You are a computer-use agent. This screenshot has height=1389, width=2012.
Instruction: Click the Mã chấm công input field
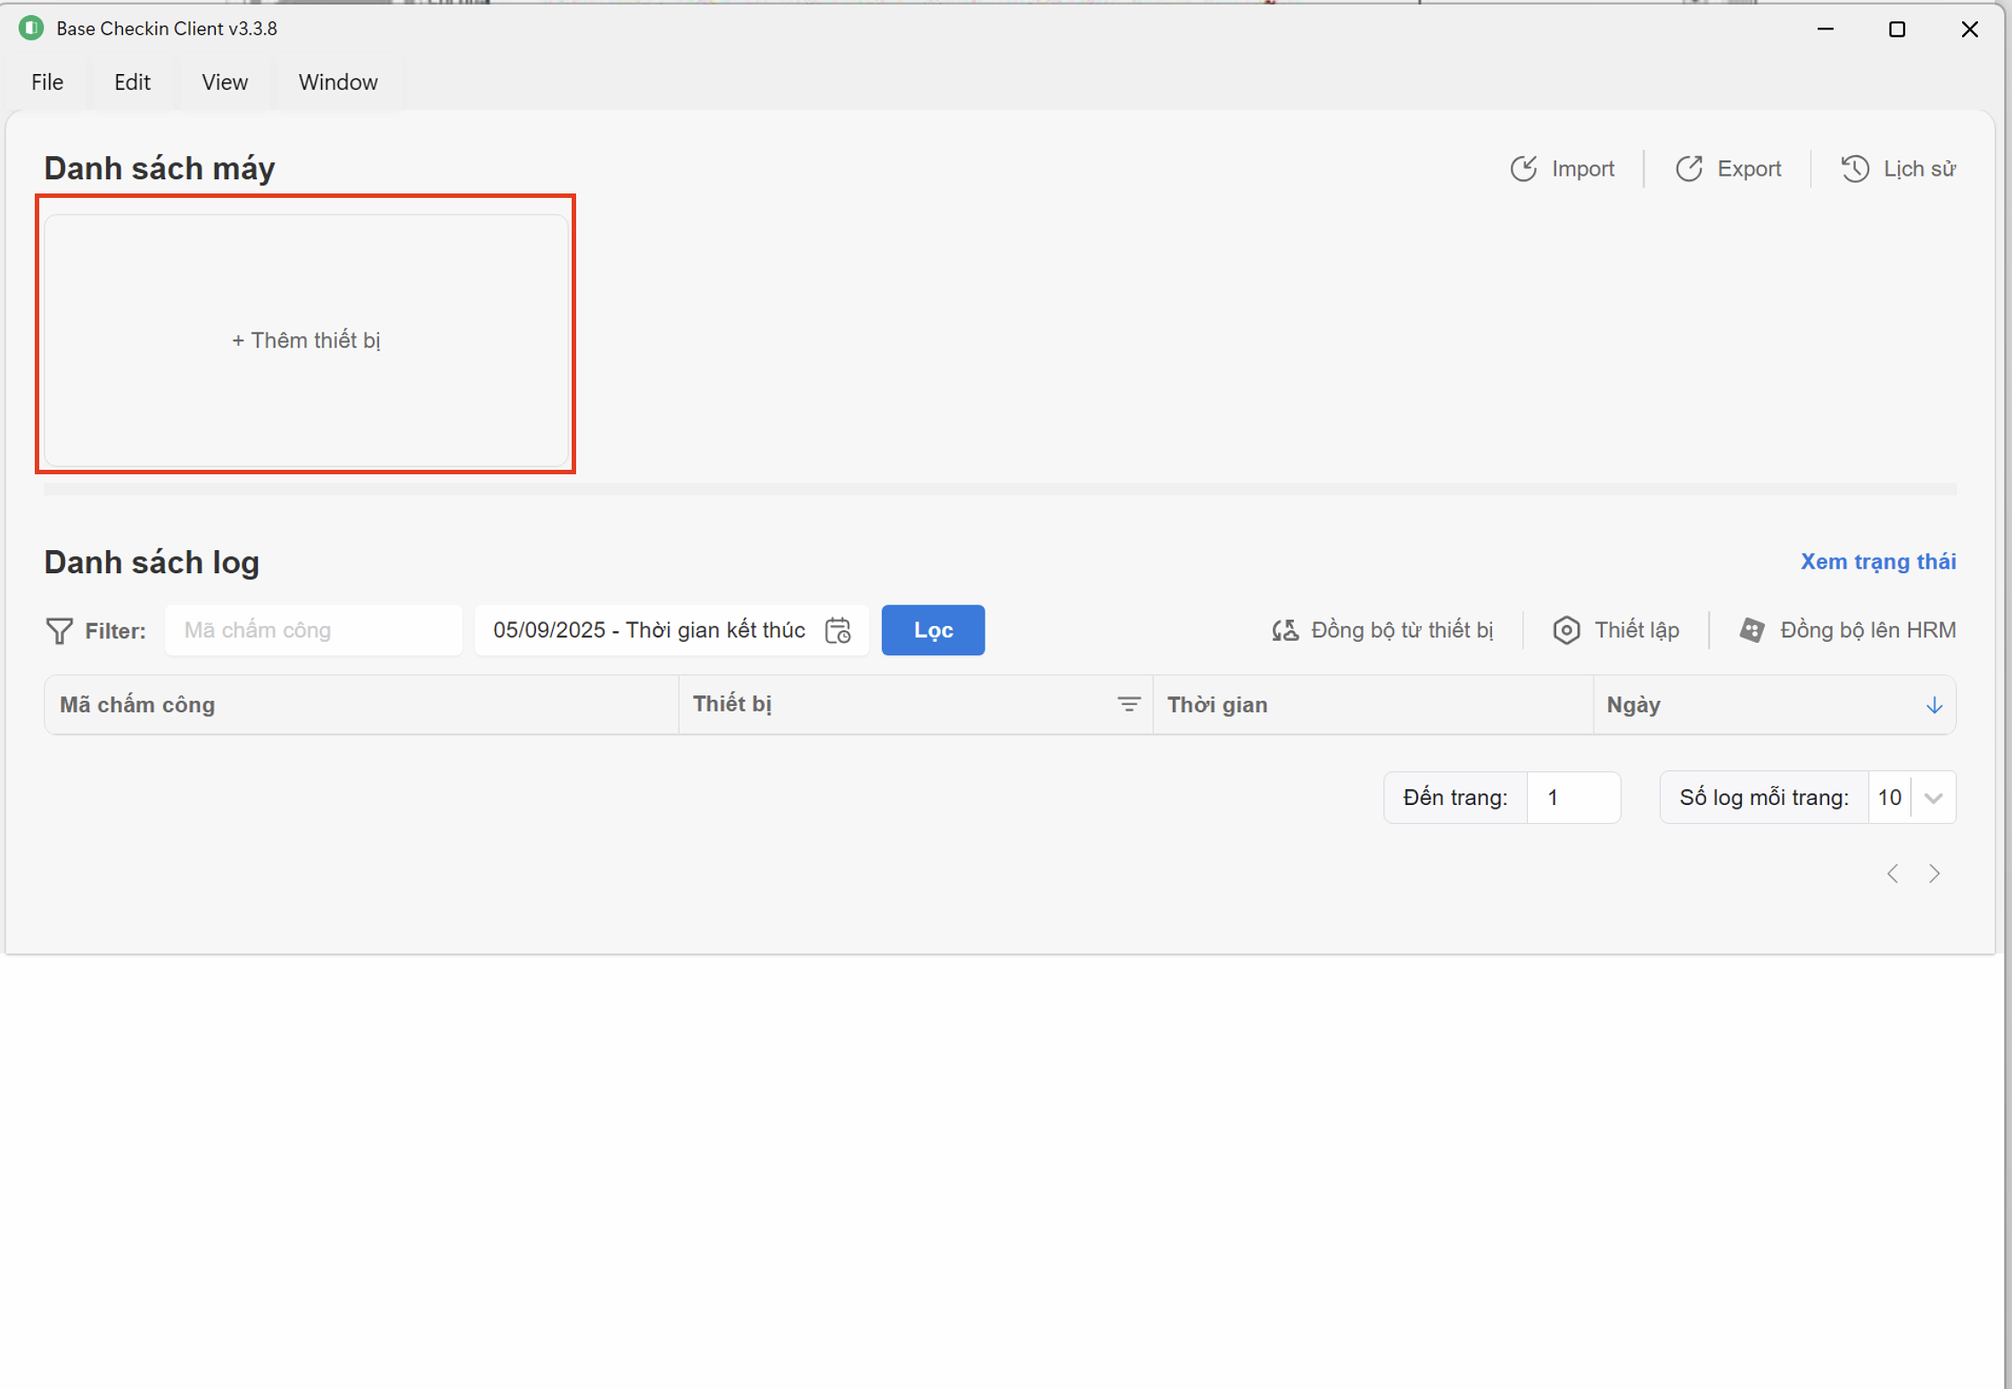(313, 630)
